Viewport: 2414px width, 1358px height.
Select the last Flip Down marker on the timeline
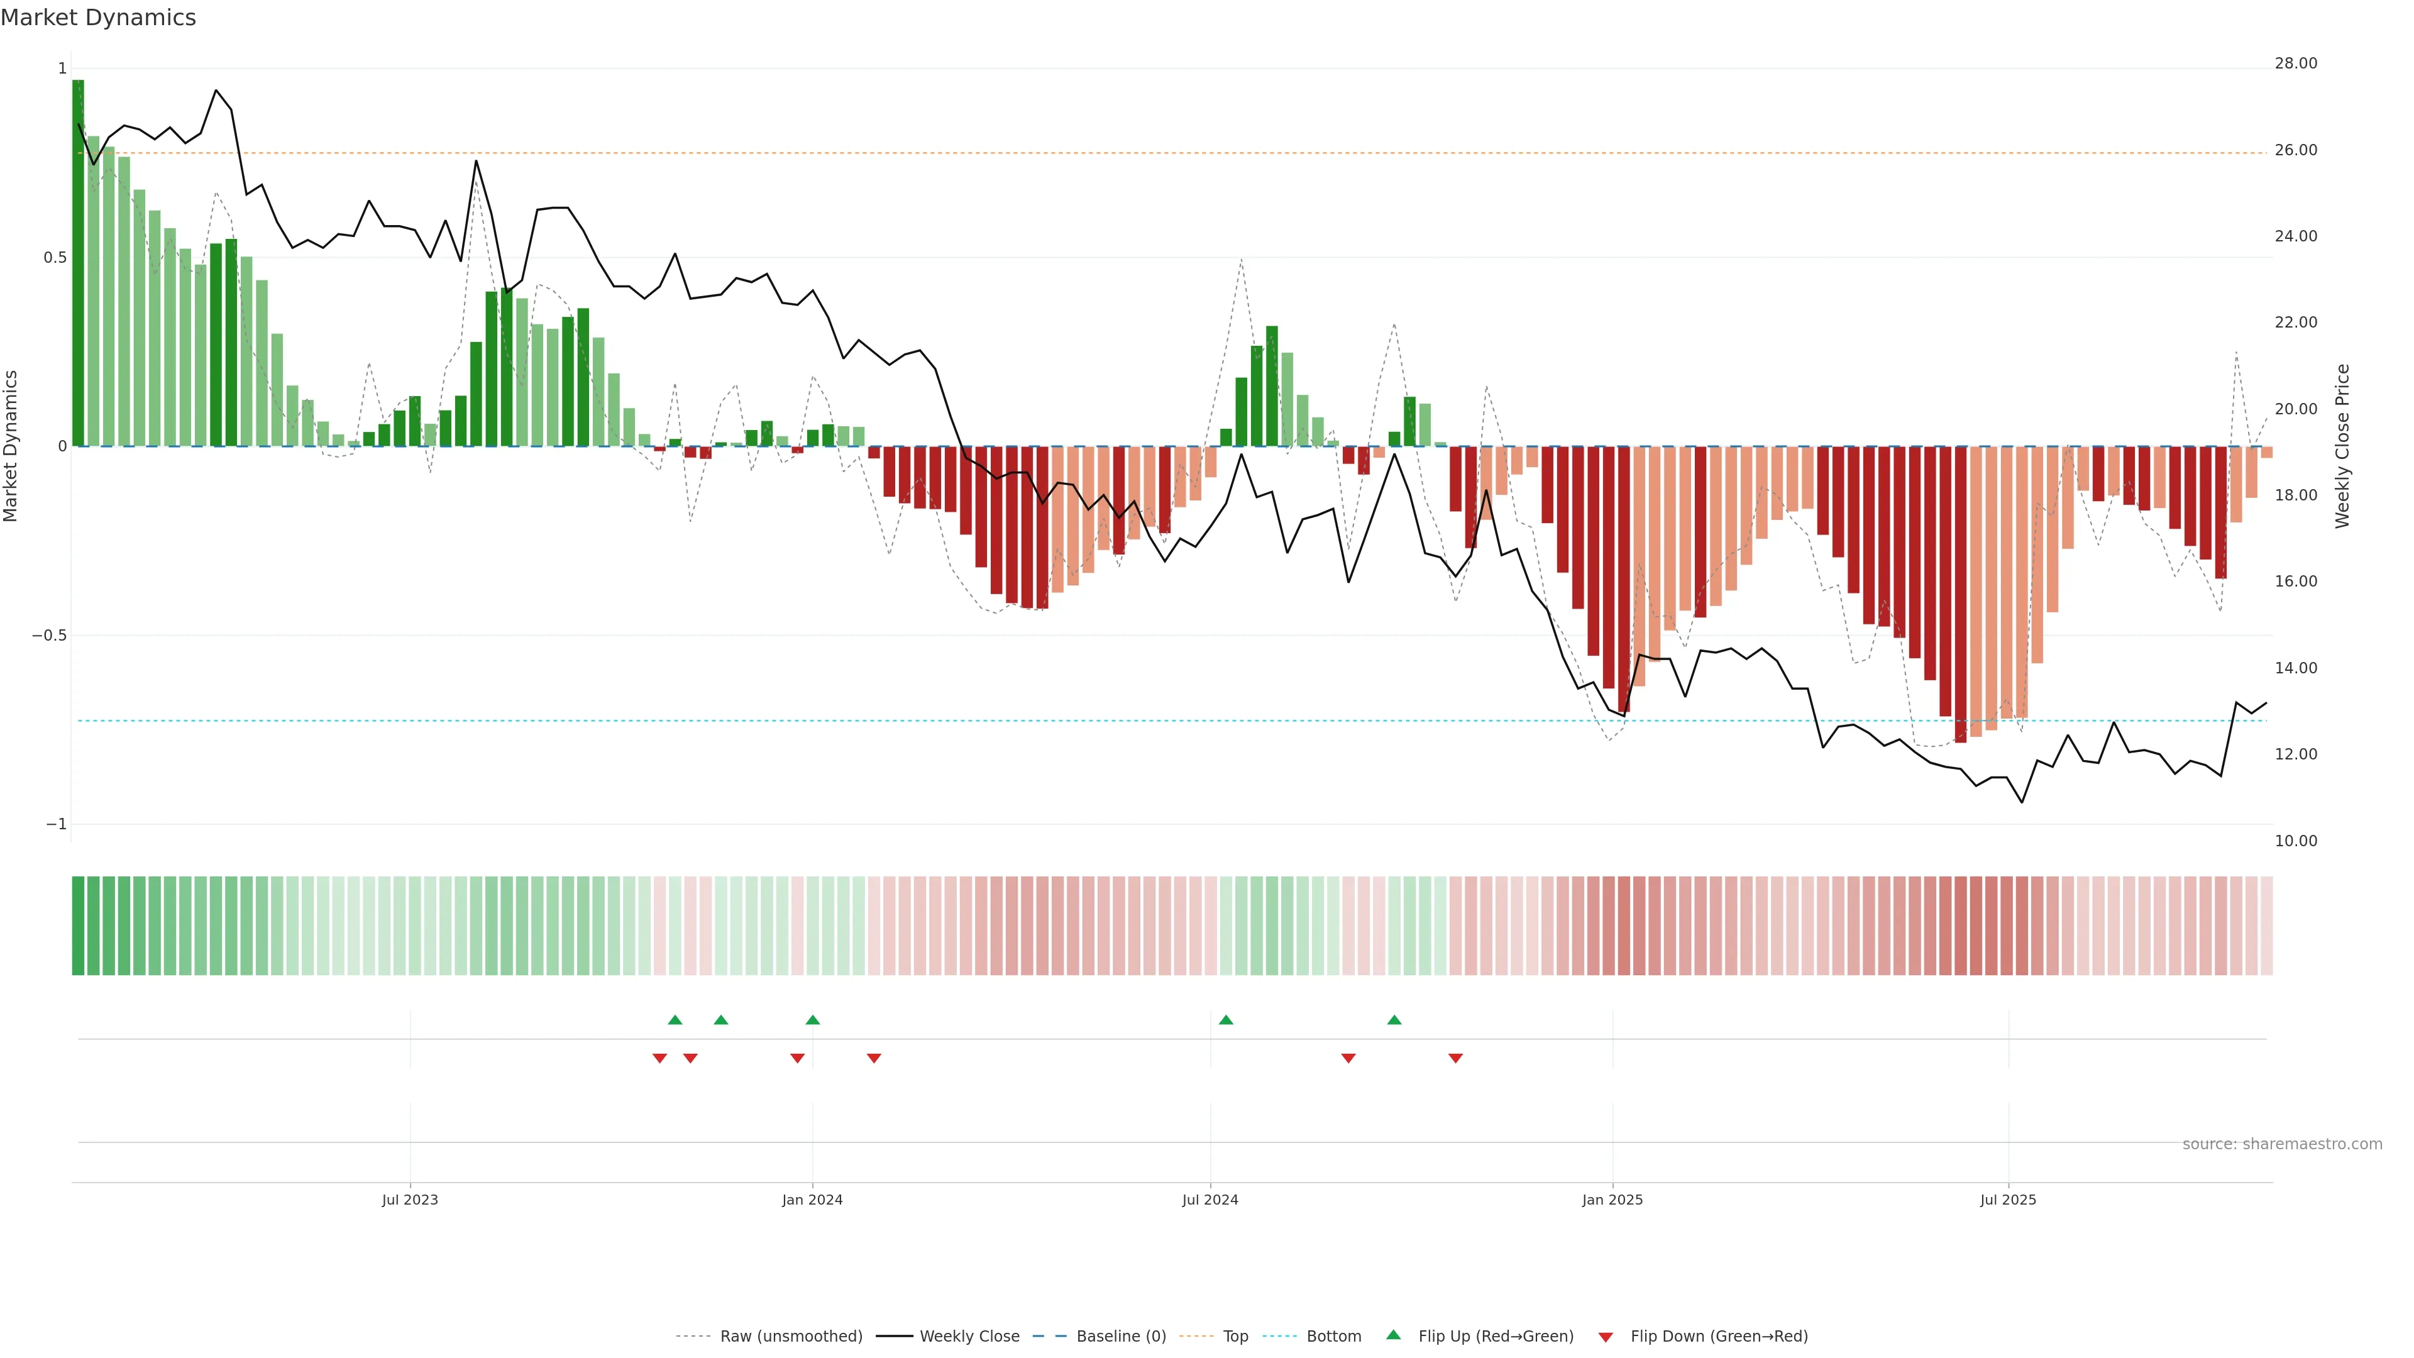coord(1455,1058)
